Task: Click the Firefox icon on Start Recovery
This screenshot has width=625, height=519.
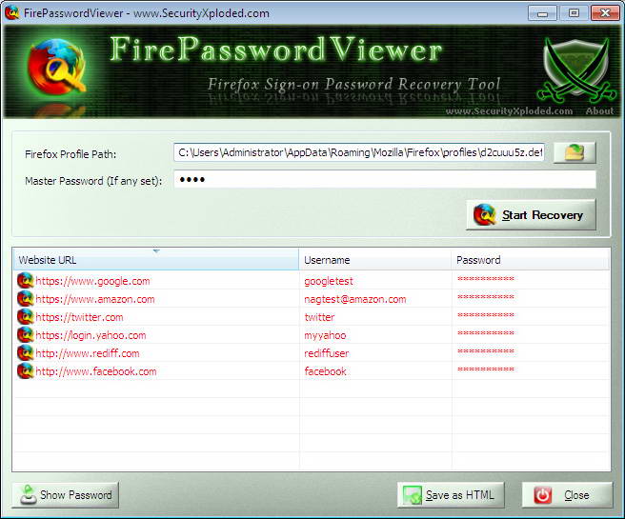Action: pos(485,214)
